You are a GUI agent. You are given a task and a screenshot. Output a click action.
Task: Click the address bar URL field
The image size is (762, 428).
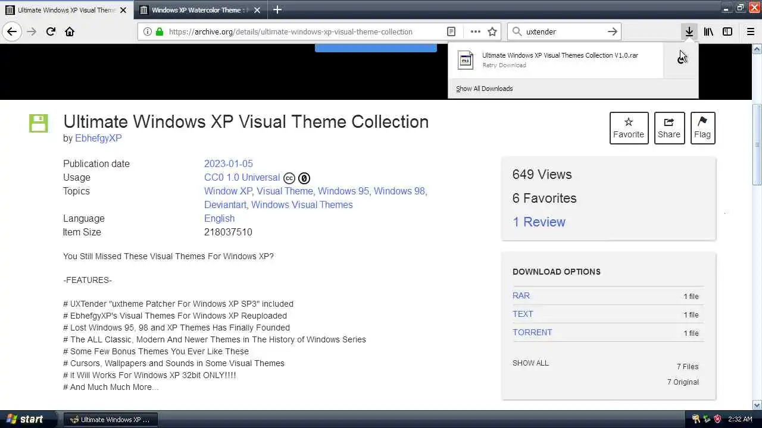pos(291,32)
